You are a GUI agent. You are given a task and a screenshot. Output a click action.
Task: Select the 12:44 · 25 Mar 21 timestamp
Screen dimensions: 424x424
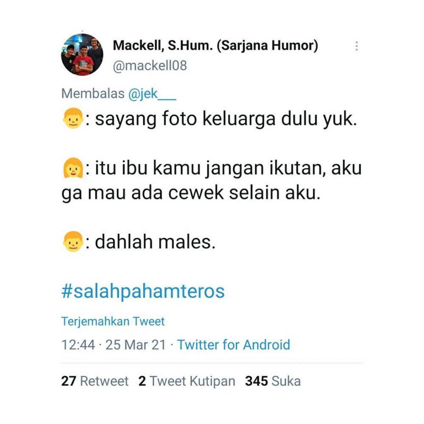coord(113,345)
